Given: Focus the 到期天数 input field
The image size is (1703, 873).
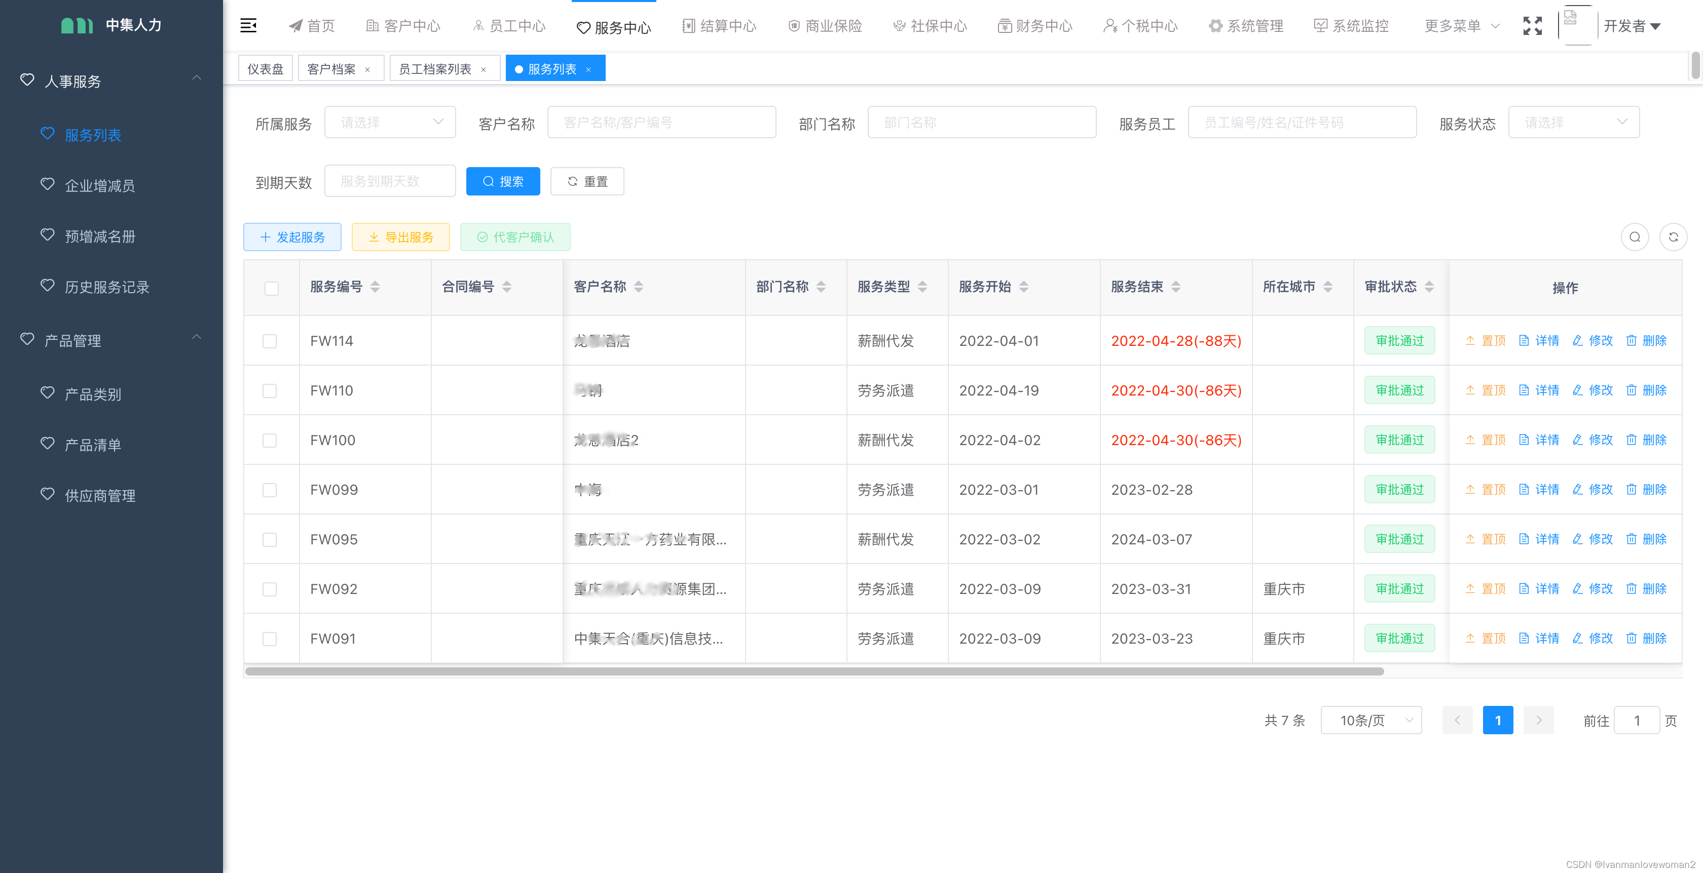Looking at the screenshot, I should (x=390, y=181).
